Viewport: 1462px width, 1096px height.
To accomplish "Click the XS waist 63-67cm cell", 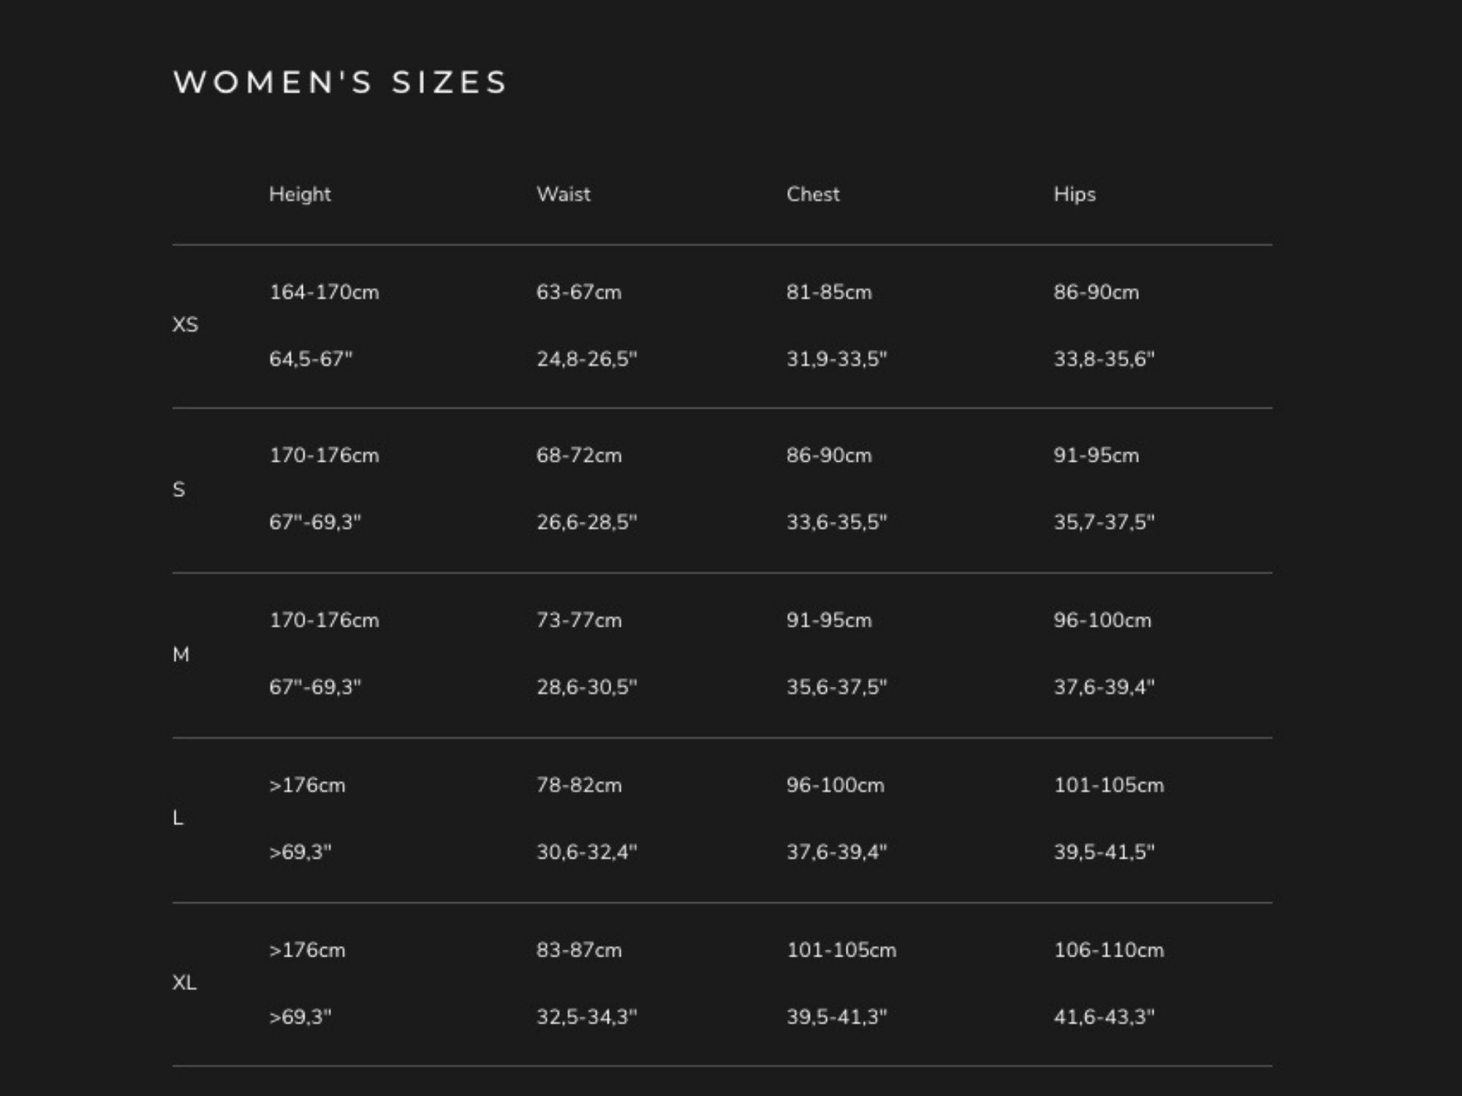I will [579, 292].
